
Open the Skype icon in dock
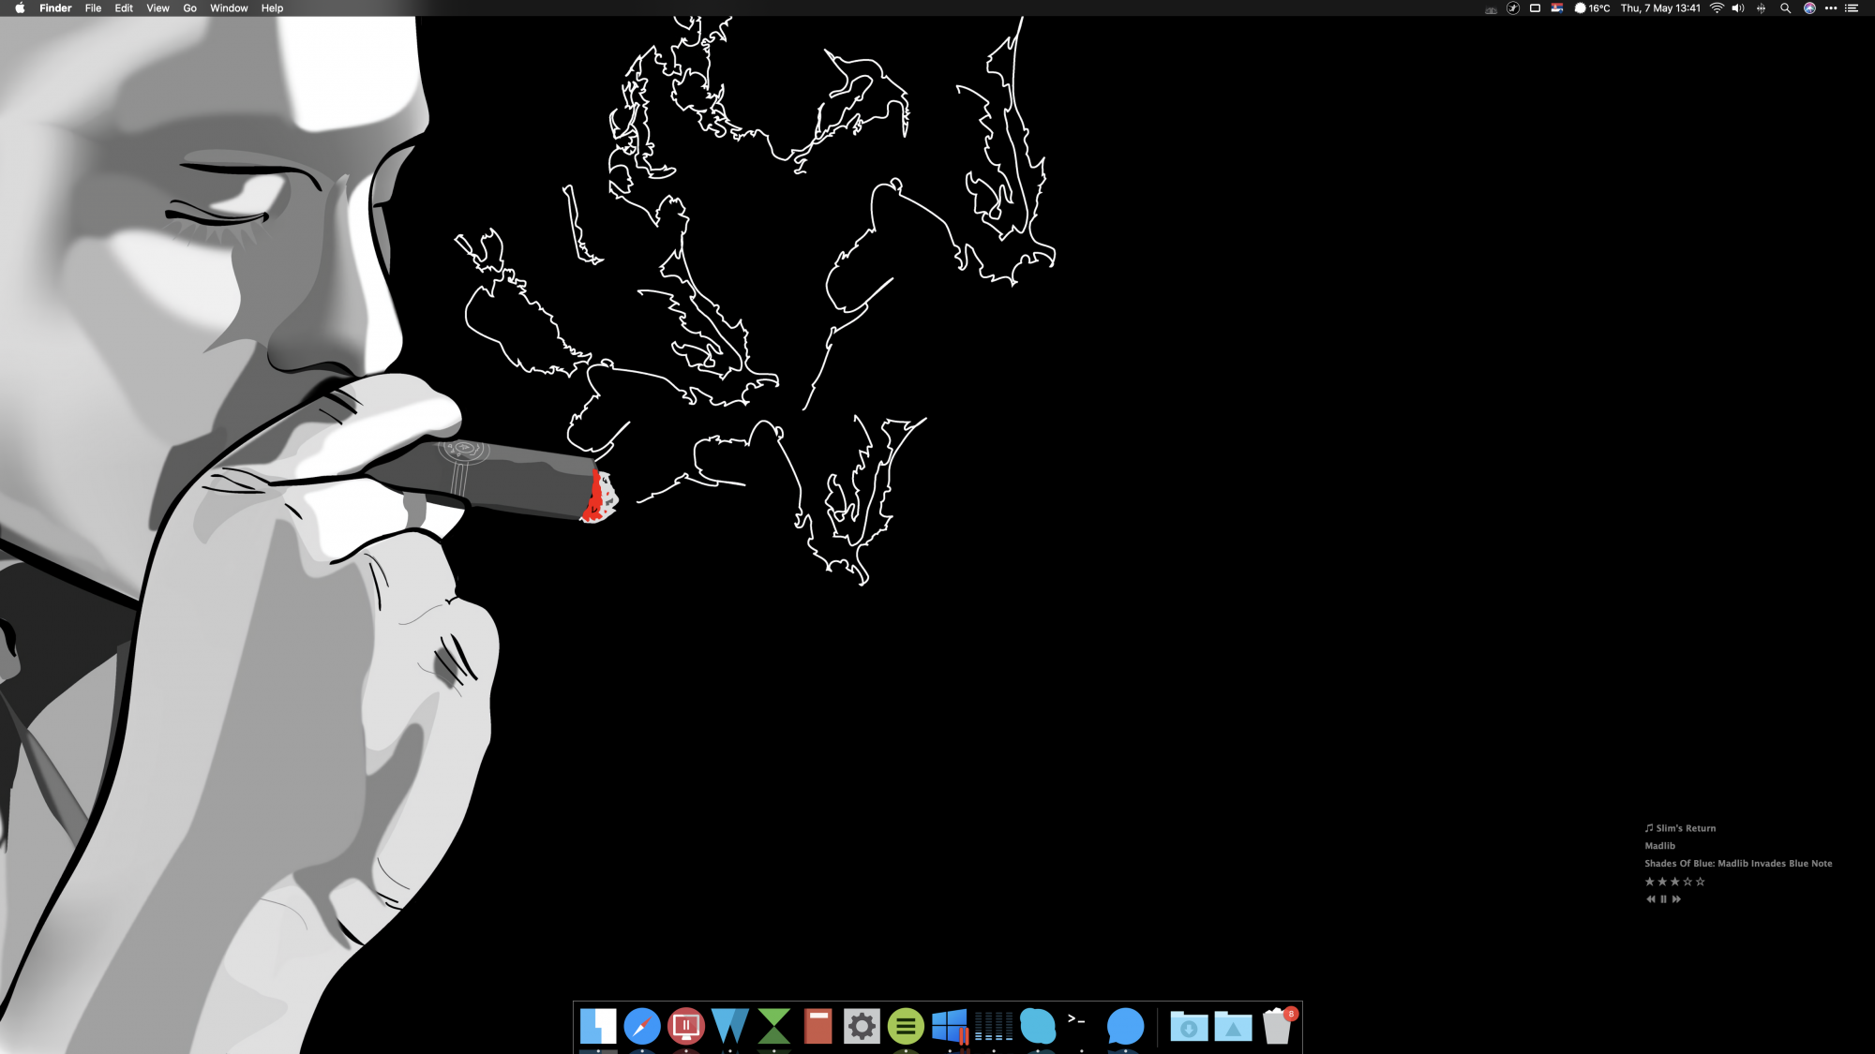(x=1038, y=1026)
